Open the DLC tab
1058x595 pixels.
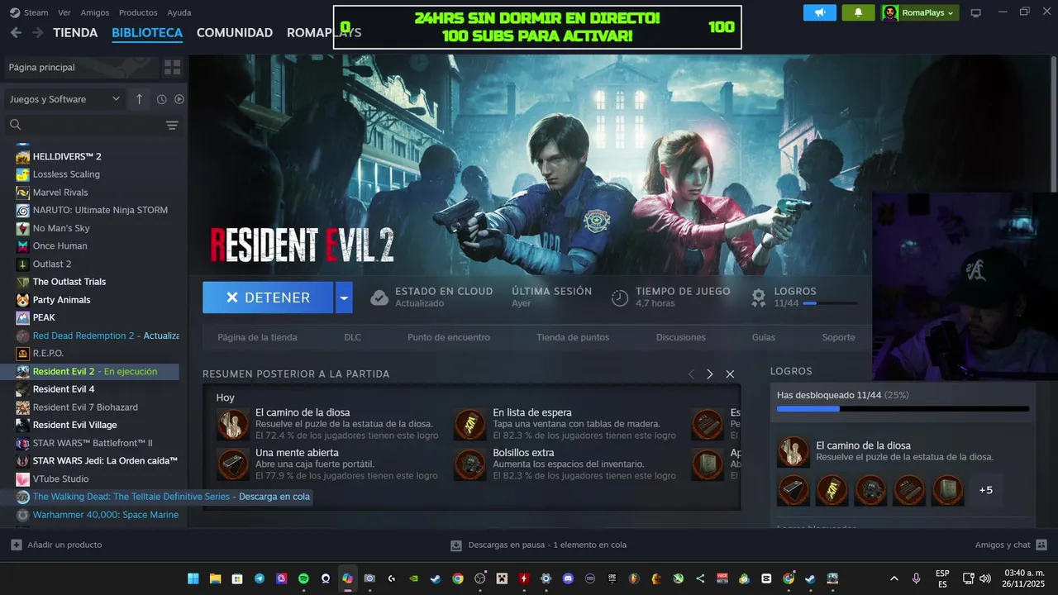(x=353, y=337)
